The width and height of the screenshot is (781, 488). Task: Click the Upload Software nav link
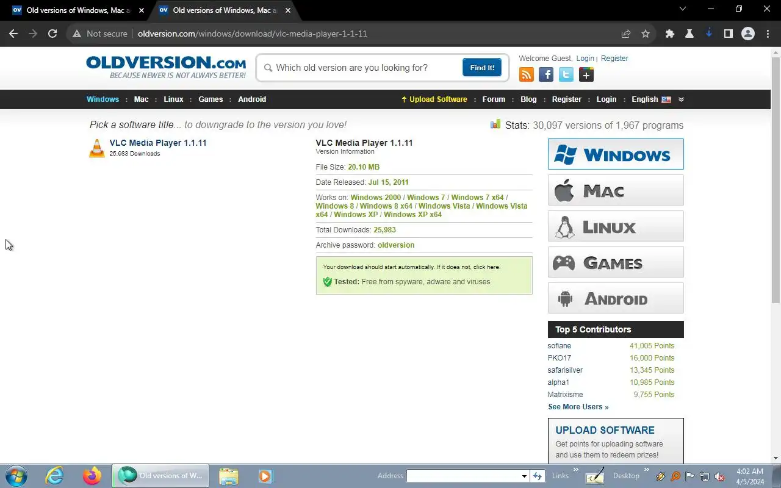[x=434, y=99]
